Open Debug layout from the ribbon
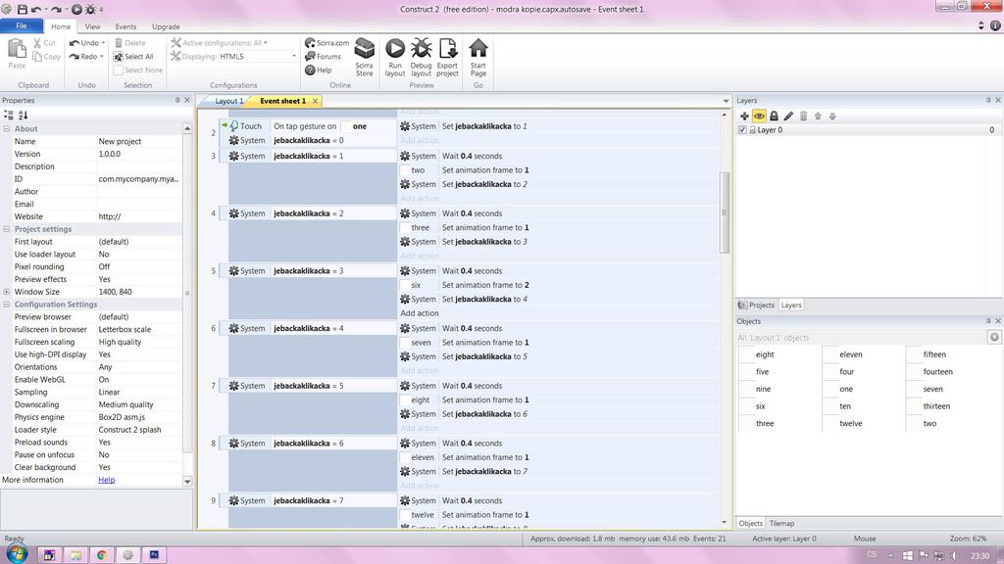 [x=421, y=57]
